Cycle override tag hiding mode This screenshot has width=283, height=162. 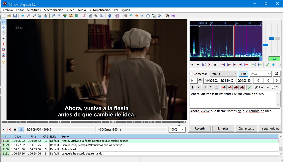tap(173, 16)
